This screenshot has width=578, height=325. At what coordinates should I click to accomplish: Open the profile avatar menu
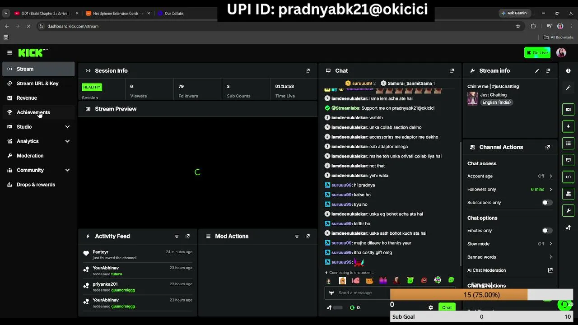561,53
